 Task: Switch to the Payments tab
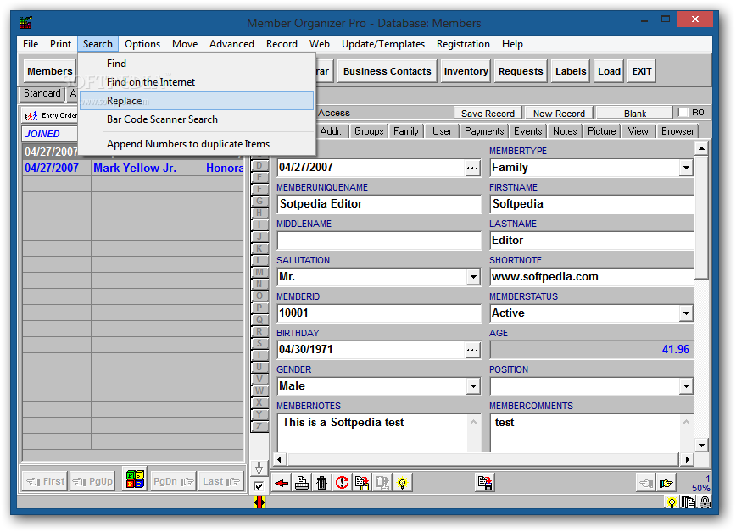pos(484,131)
